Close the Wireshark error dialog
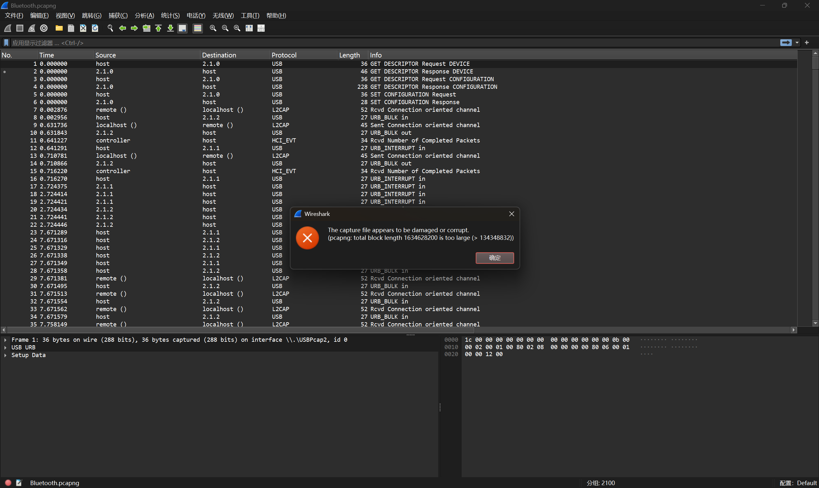 [x=512, y=214]
